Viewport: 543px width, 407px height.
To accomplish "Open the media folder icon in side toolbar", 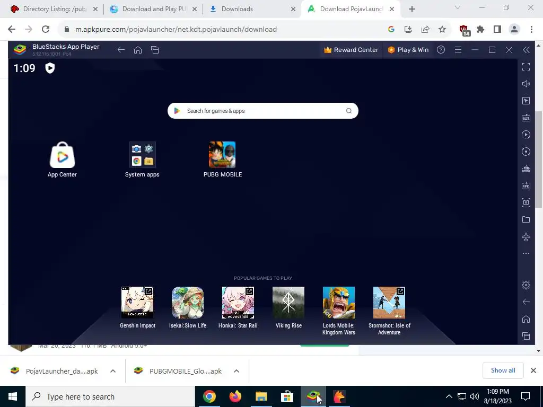I will pyautogui.click(x=526, y=219).
